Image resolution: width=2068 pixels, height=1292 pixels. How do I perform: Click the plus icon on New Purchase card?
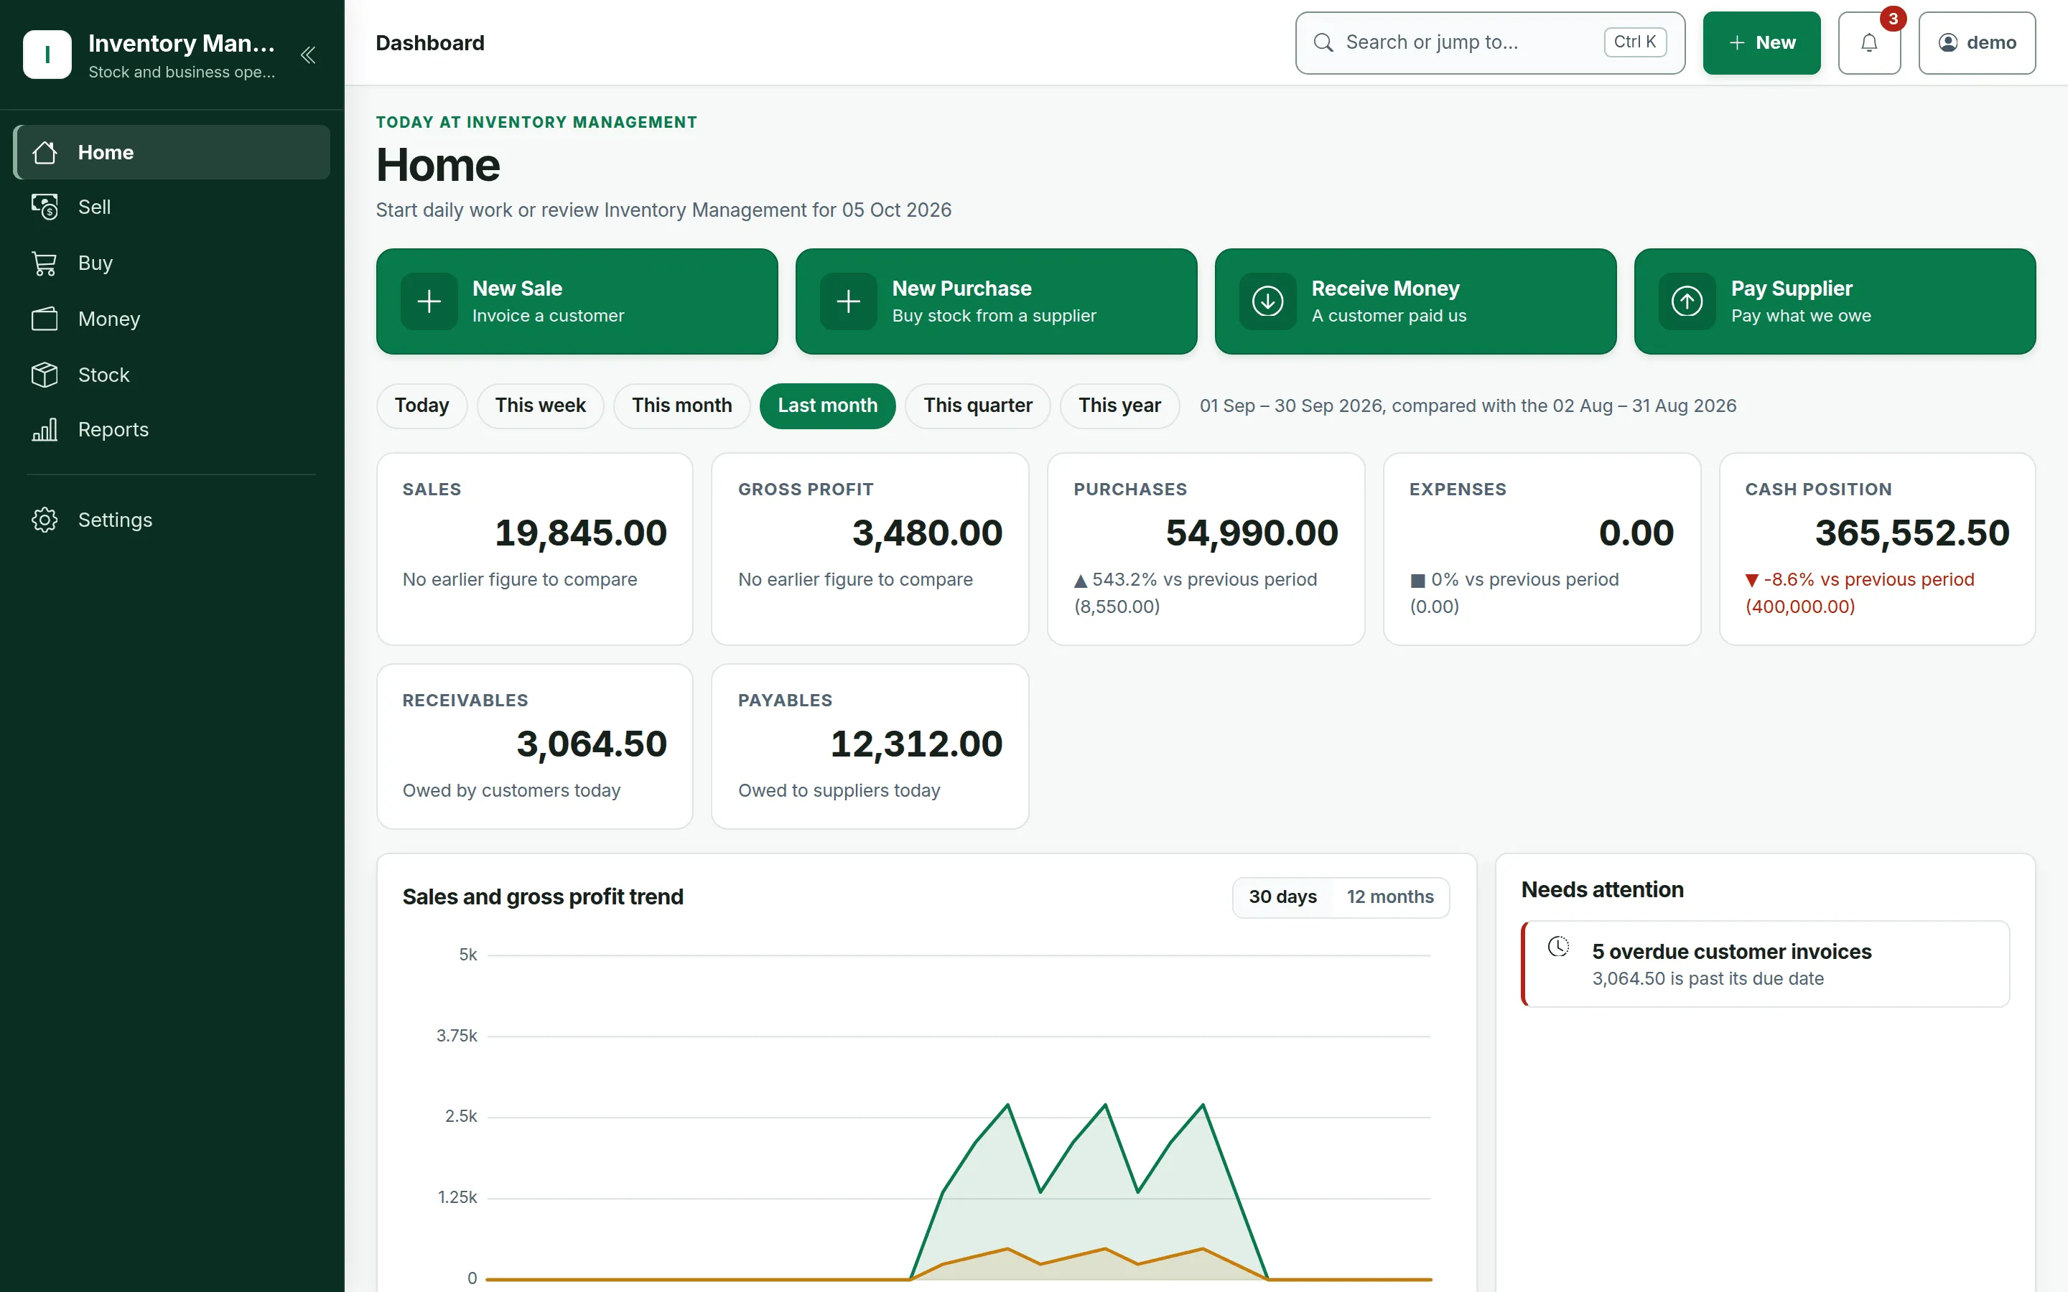pos(849,301)
